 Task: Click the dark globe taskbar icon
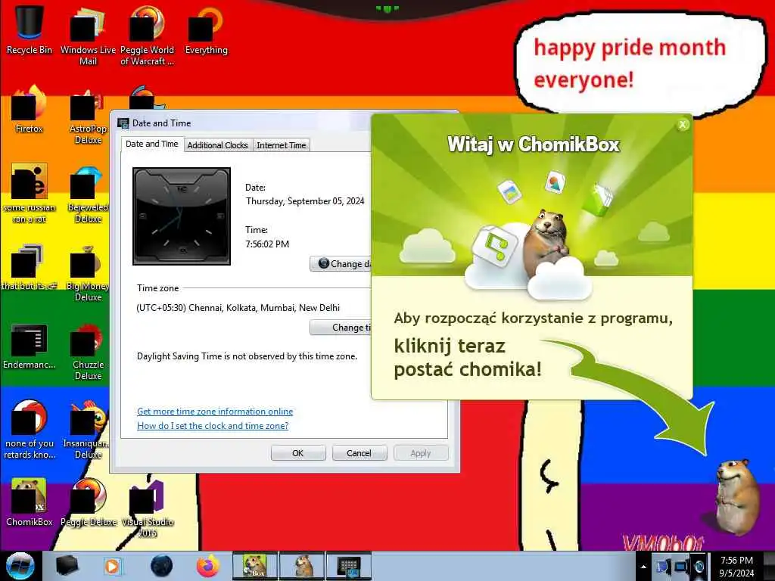coord(161,566)
